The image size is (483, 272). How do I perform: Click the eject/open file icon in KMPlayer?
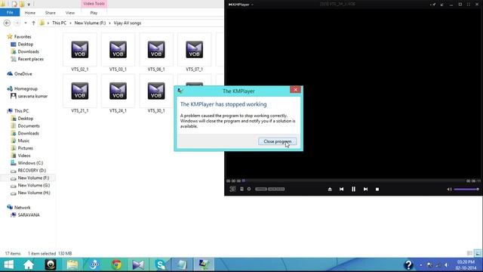(330, 189)
